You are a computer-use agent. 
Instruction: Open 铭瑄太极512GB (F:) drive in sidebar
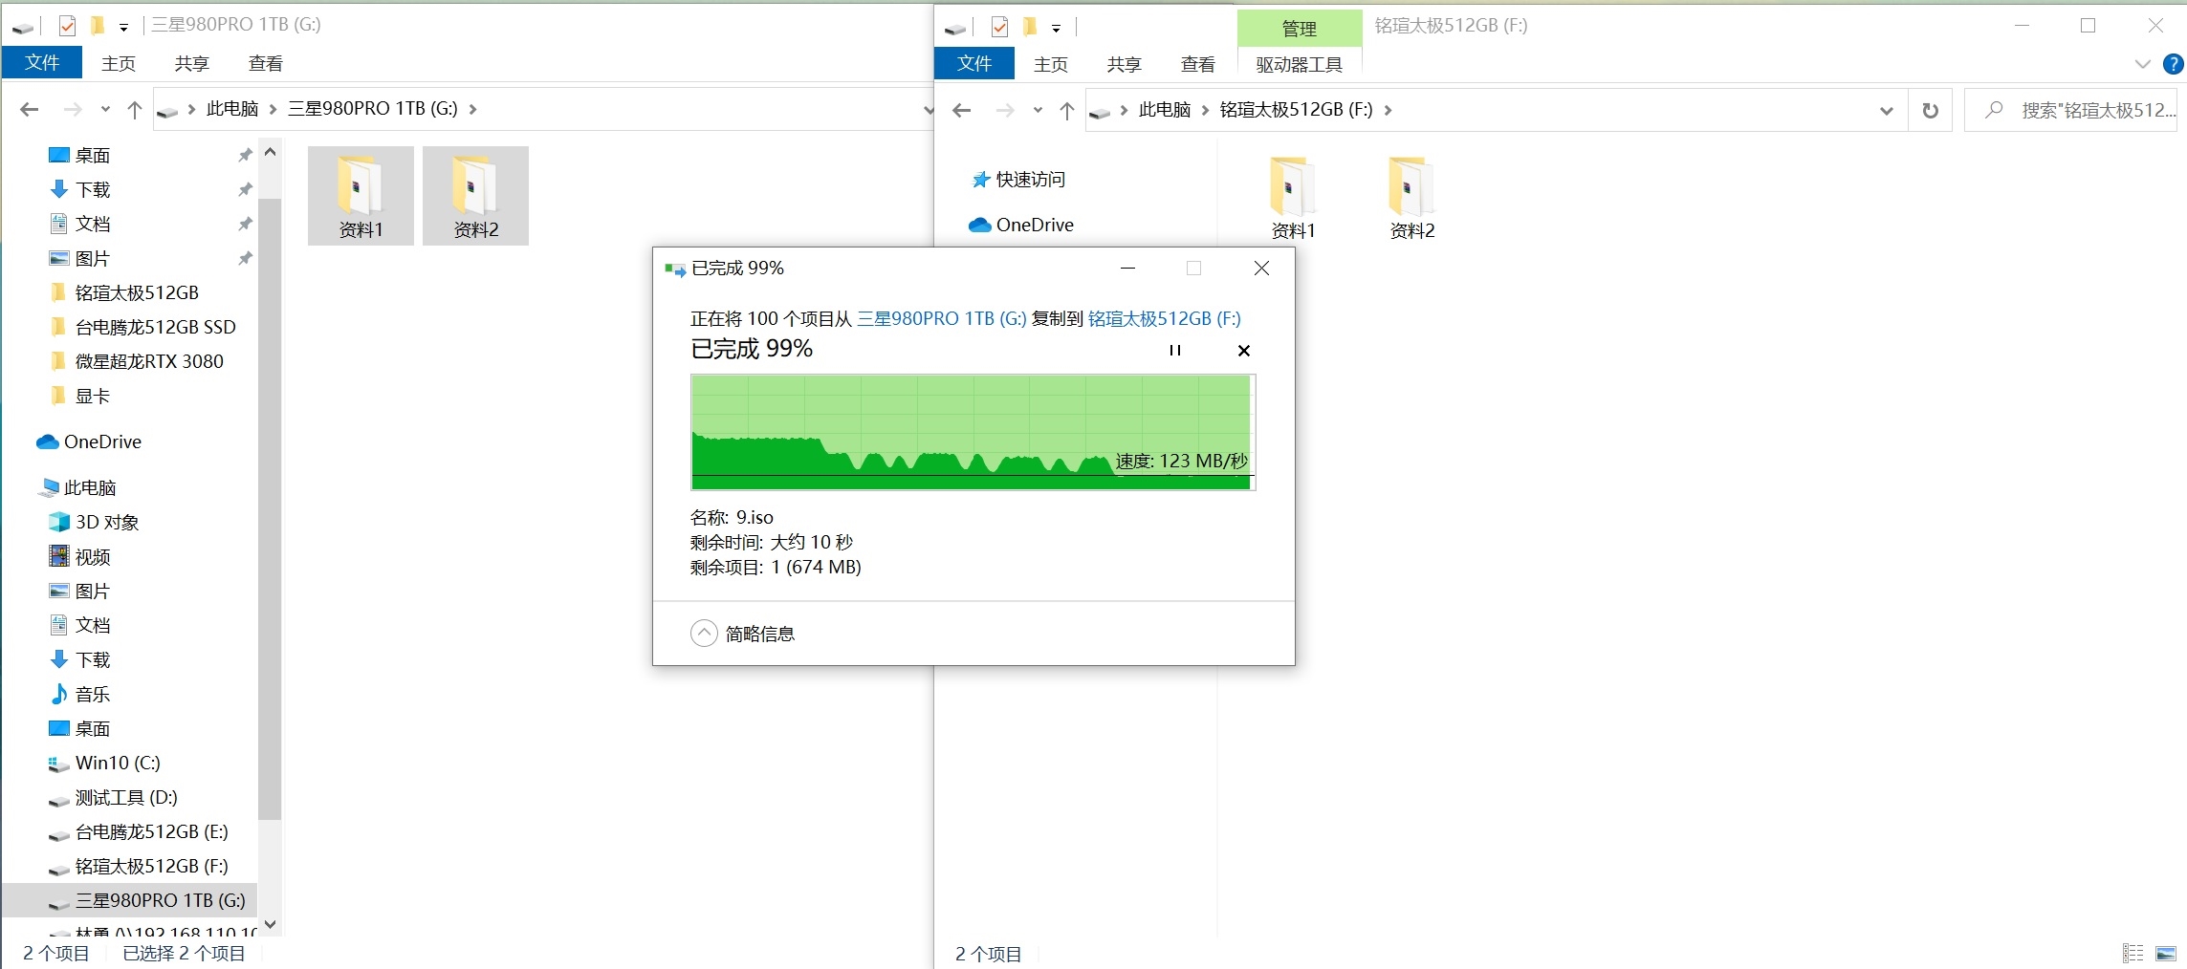pos(151,866)
